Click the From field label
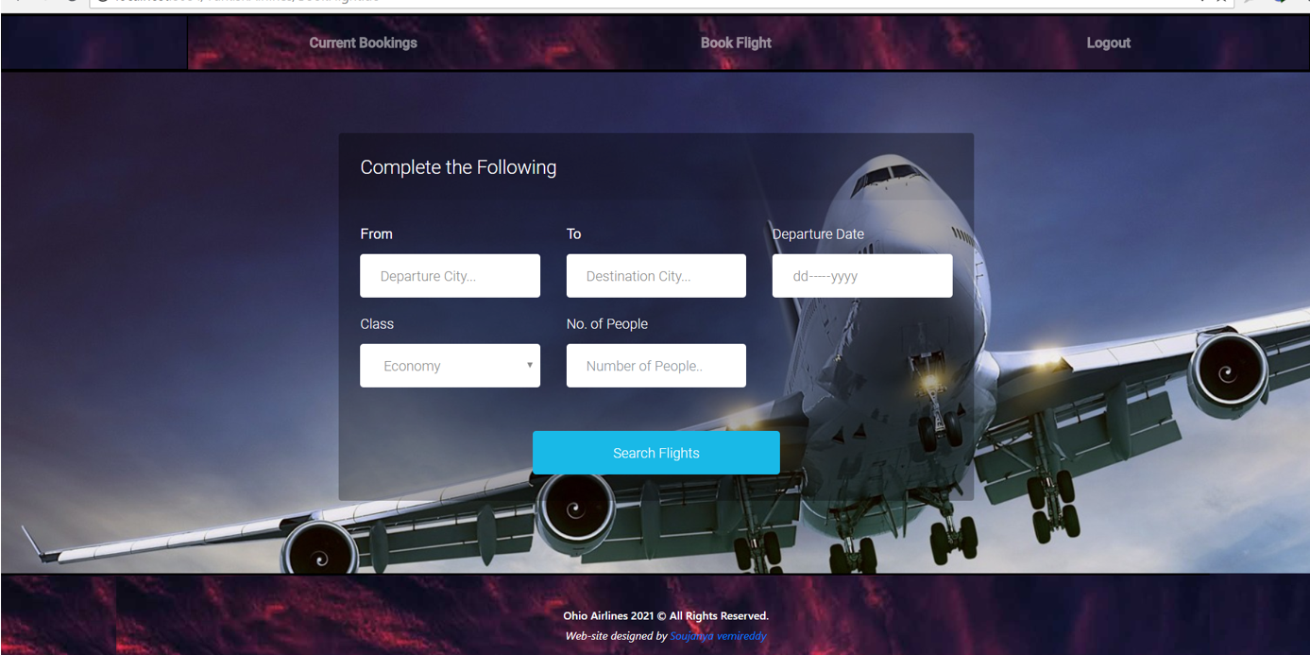The height and width of the screenshot is (655, 1310). pyautogui.click(x=376, y=233)
